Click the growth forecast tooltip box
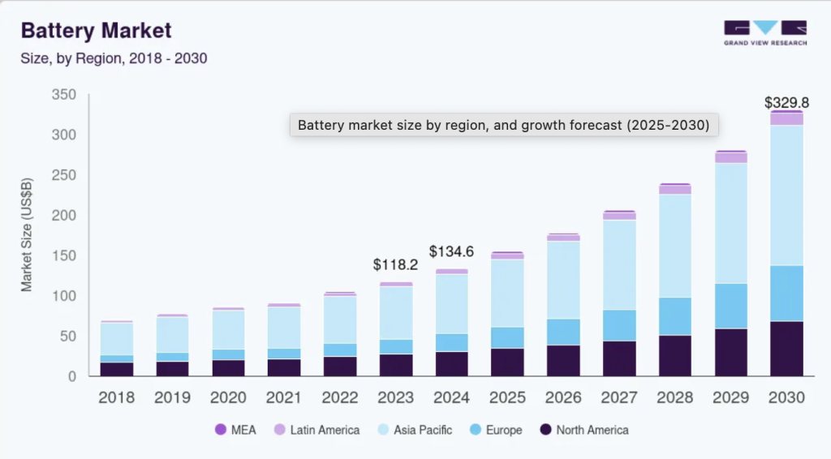The image size is (831, 459). [x=503, y=126]
